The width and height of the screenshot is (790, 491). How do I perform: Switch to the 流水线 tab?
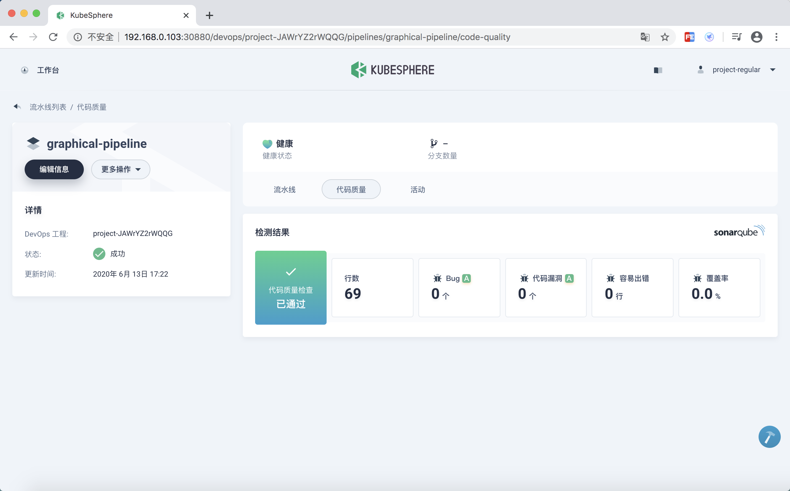pyautogui.click(x=285, y=189)
